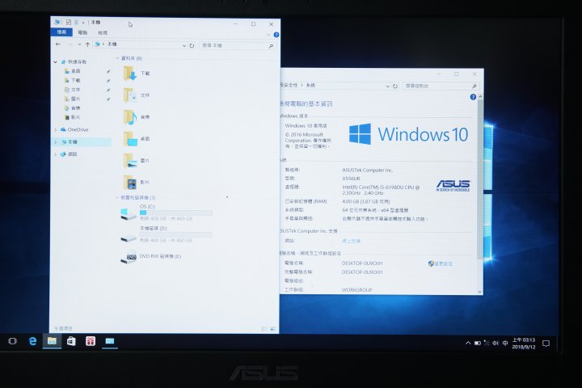This screenshot has height=388, width=582.
Task: Open the 桌面 folder in the main pane
Action: 137,139
